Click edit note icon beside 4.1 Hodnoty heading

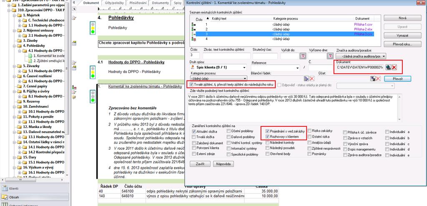tap(74, 63)
